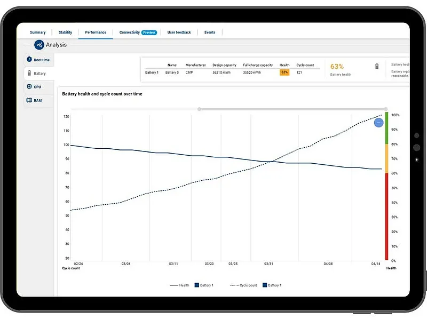The height and width of the screenshot is (320, 427).
Task: Click the Manufacturer column header
Action: click(x=195, y=65)
